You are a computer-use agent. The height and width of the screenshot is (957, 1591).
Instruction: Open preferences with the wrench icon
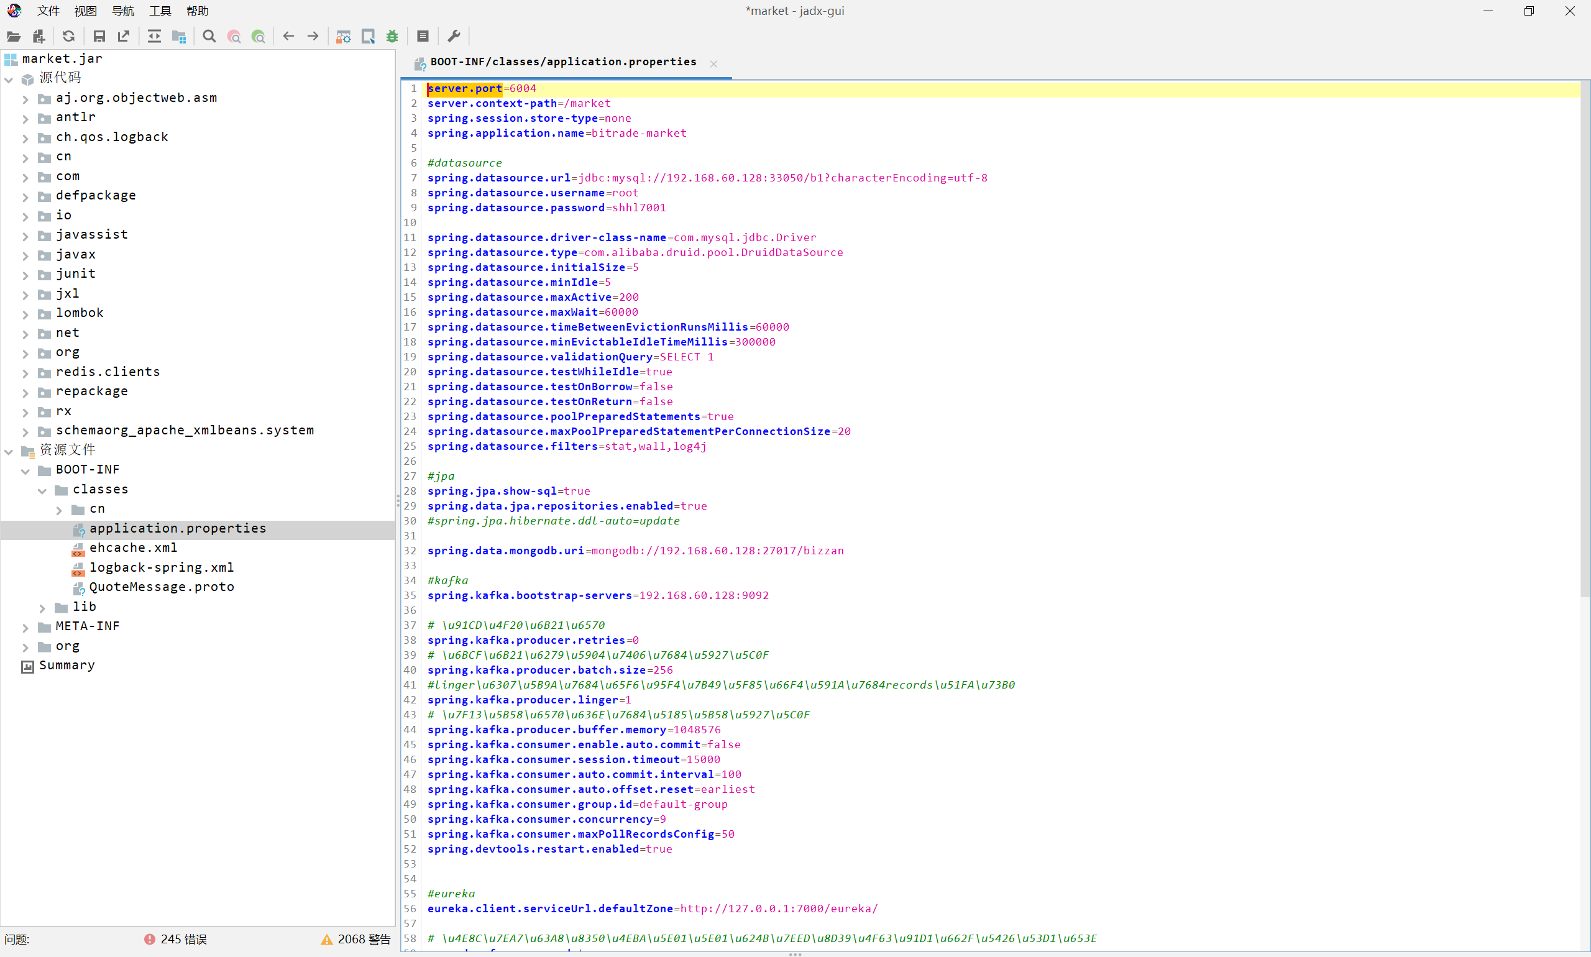[454, 37]
